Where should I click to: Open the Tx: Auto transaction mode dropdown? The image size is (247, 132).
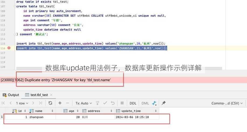coord(84,103)
